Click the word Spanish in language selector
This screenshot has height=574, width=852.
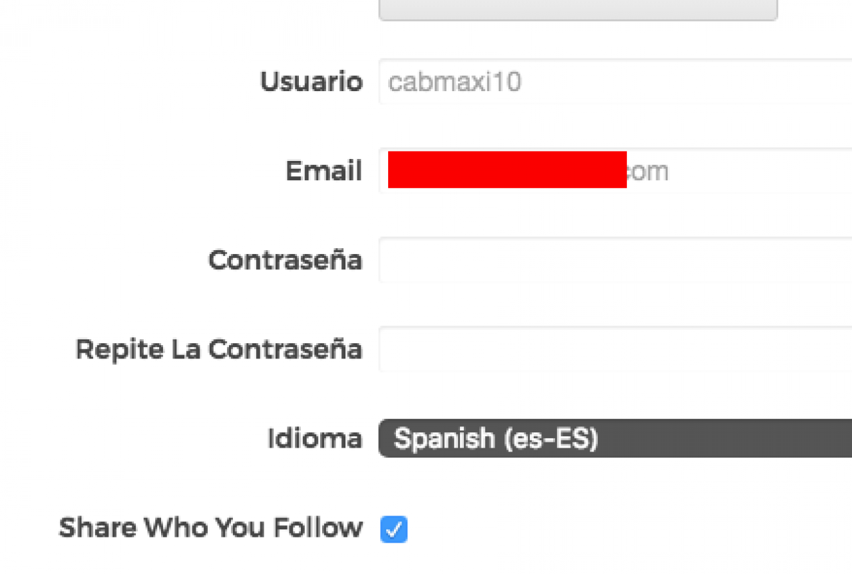point(444,438)
